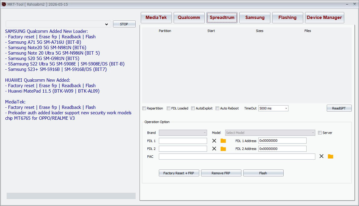Click the ReadGPT button
Viewport: 359px width, 206px height.
(x=339, y=108)
